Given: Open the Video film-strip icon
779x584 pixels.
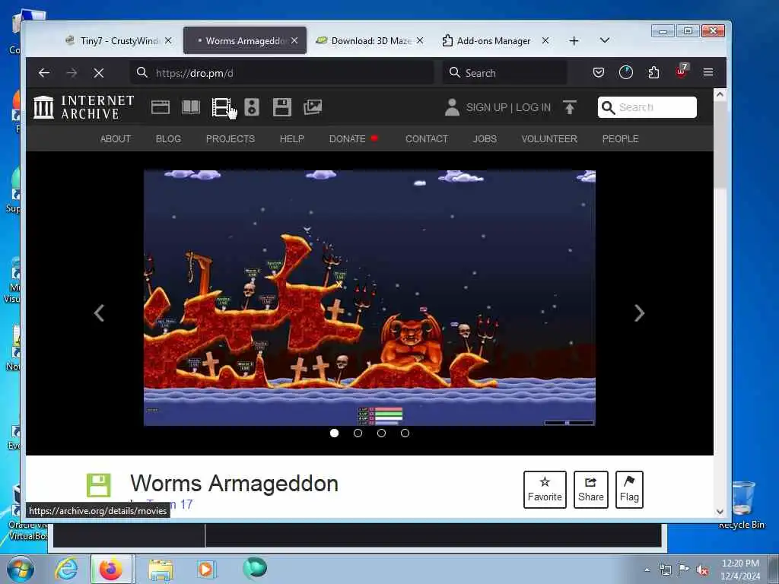Looking at the screenshot, I should click(221, 107).
